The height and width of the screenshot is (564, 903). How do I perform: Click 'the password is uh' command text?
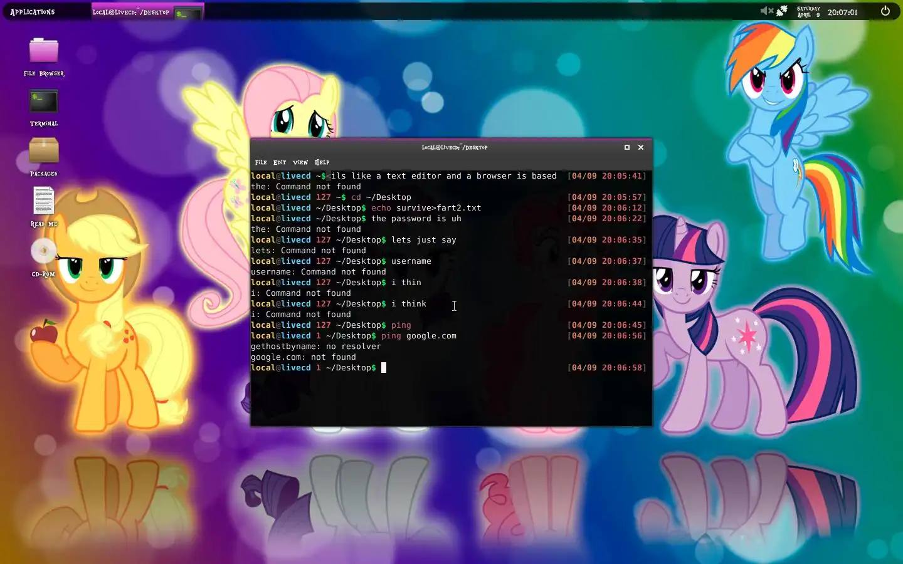pyautogui.click(x=416, y=219)
